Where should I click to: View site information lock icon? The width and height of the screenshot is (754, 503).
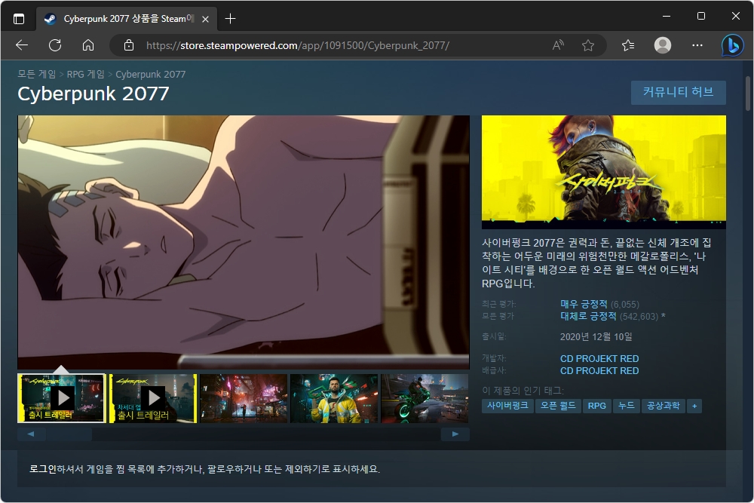(x=128, y=45)
